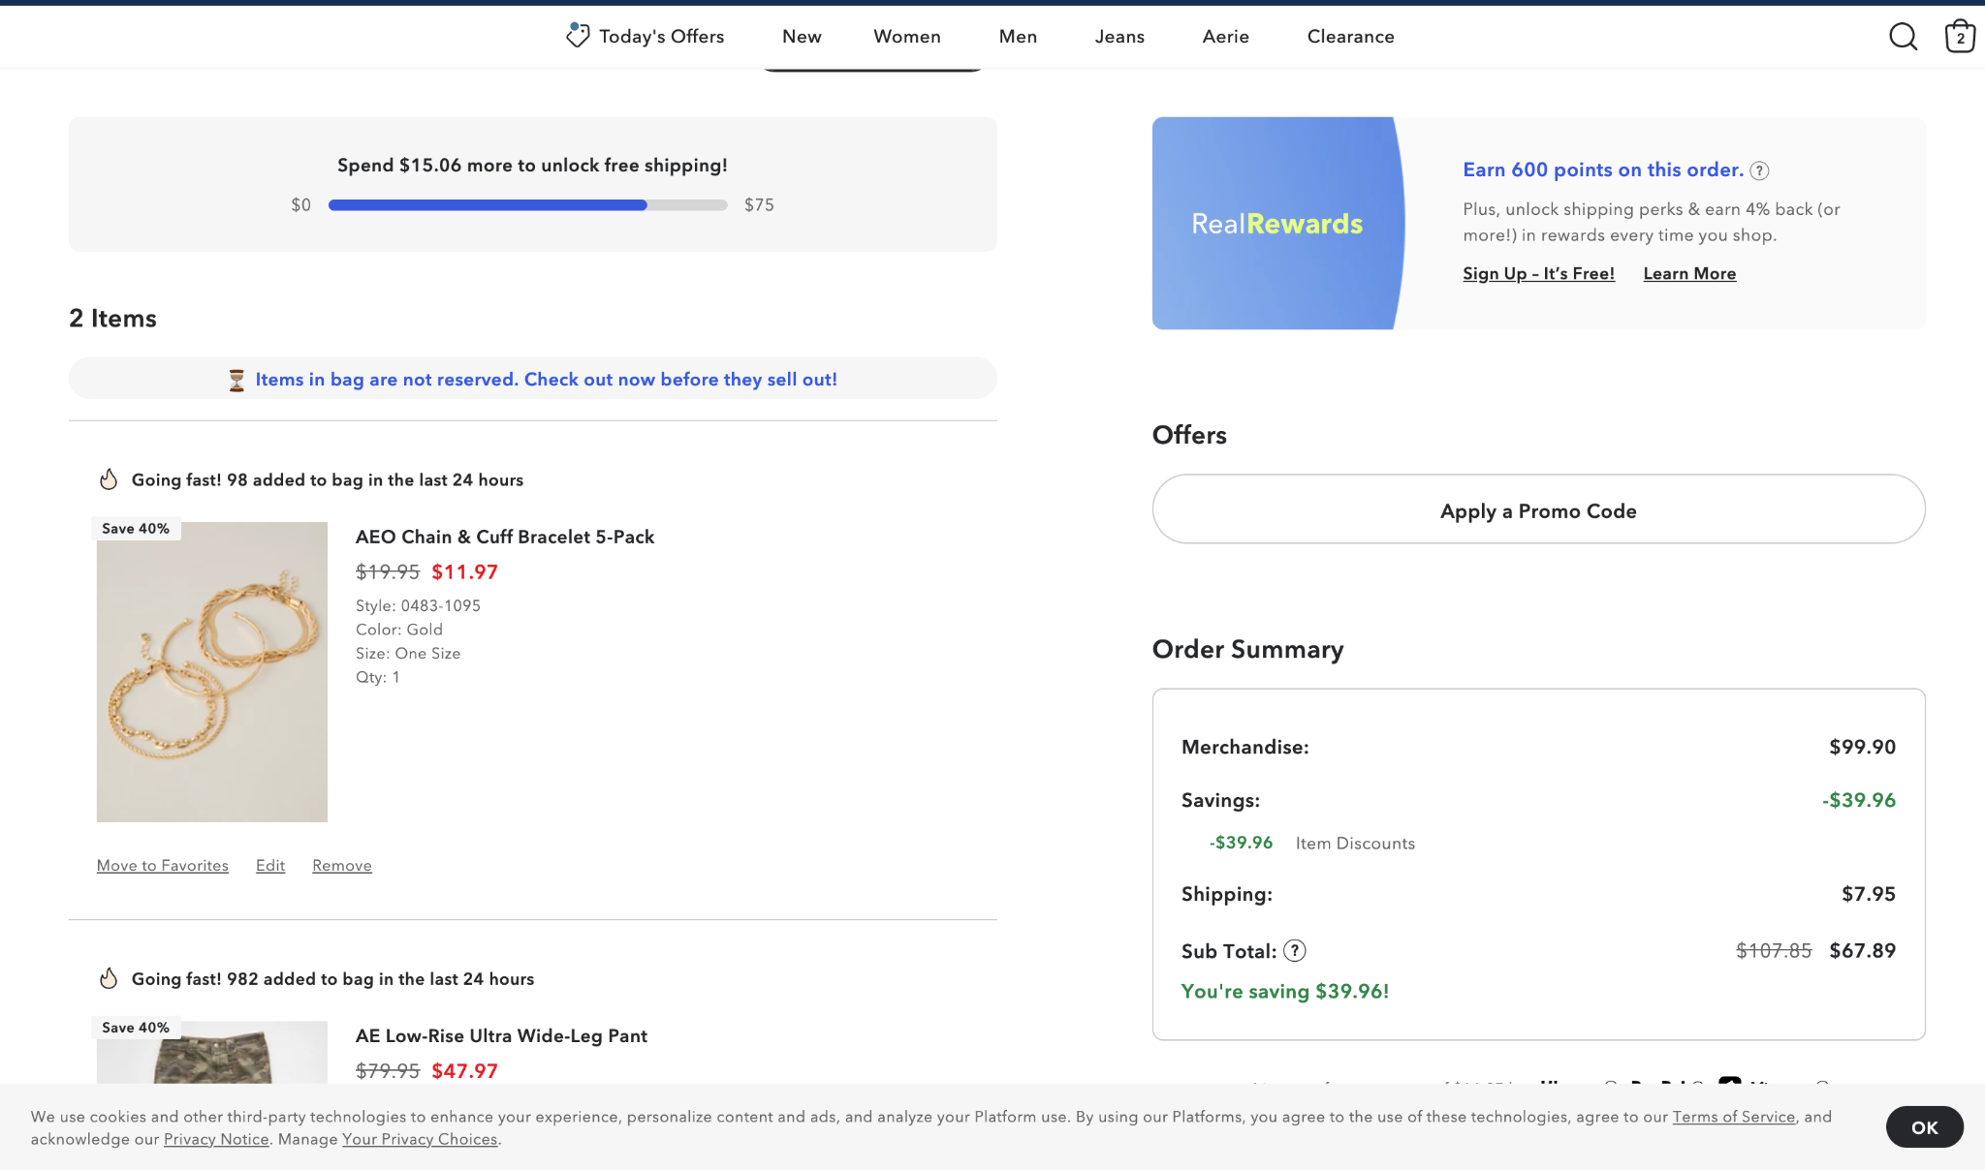The height and width of the screenshot is (1170, 1985).
Task: Click the $47.97 sale price
Action: coord(465,1071)
